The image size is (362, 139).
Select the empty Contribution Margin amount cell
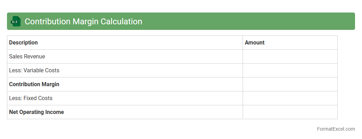click(290, 84)
